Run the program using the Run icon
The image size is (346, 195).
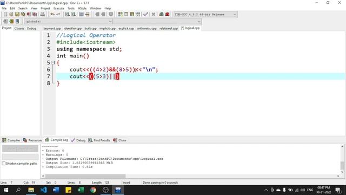(126, 15)
